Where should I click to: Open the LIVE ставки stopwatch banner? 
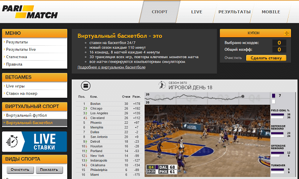(34, 142)
